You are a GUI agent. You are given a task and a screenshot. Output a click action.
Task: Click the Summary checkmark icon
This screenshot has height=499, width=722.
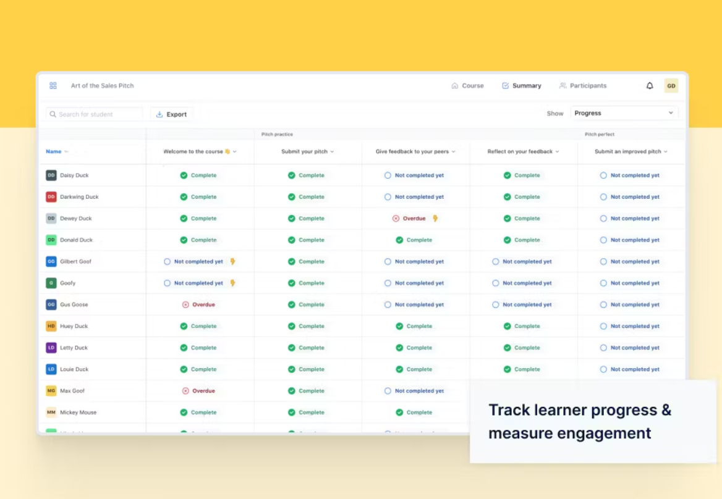(x=504, y=85)
